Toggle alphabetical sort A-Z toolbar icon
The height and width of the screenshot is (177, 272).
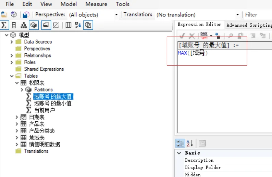pyautogui.click(x=78, y=25)
